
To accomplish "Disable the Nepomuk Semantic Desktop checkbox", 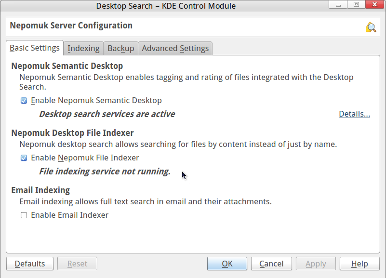I will [x=24, y=101].
